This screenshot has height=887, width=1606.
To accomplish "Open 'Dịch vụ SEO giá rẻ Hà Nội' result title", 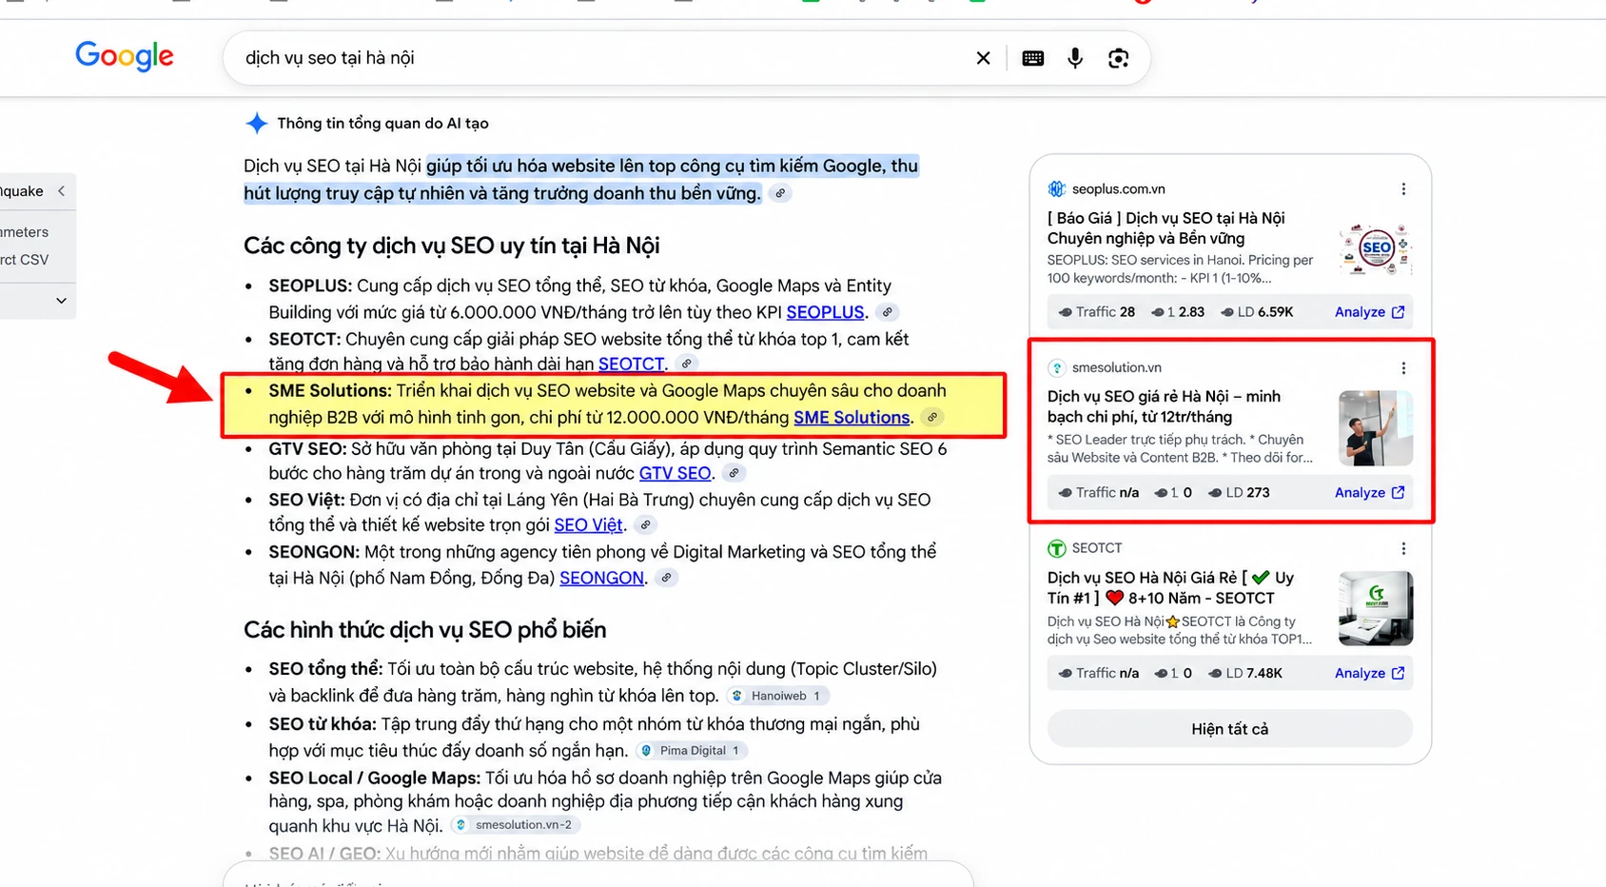I will click(1164, 406).
